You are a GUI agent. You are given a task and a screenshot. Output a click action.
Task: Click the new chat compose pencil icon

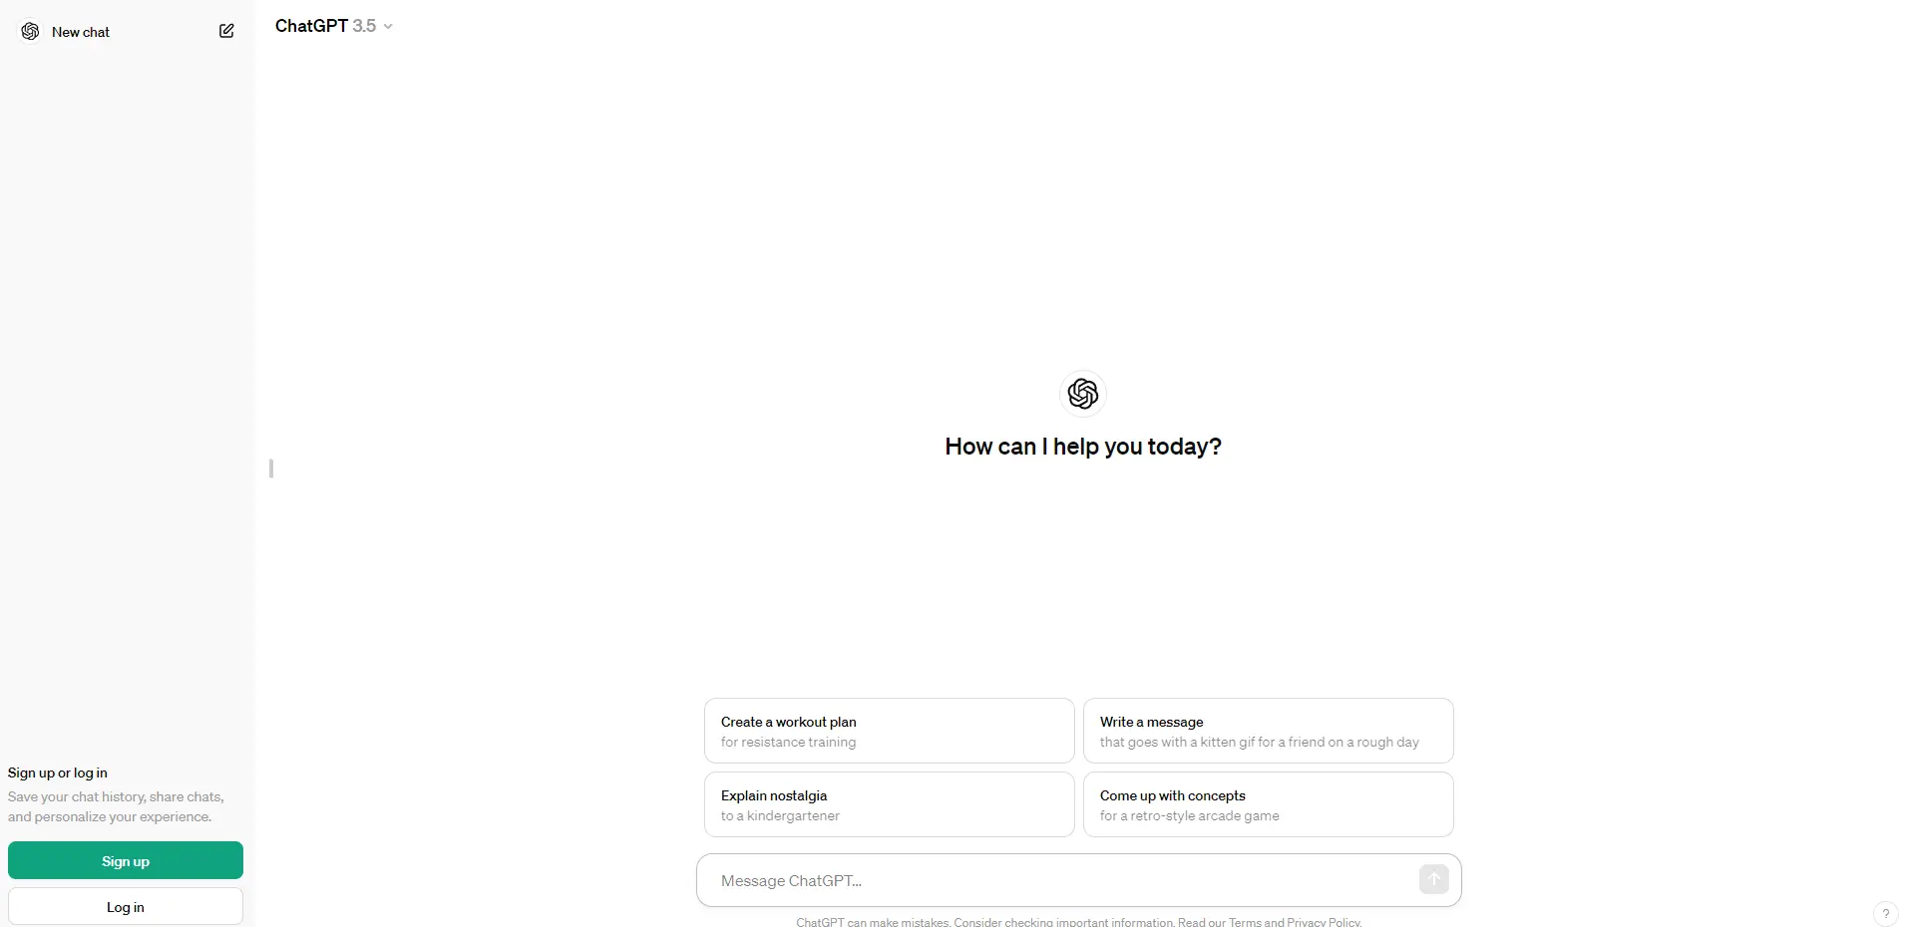click(226, 31)
